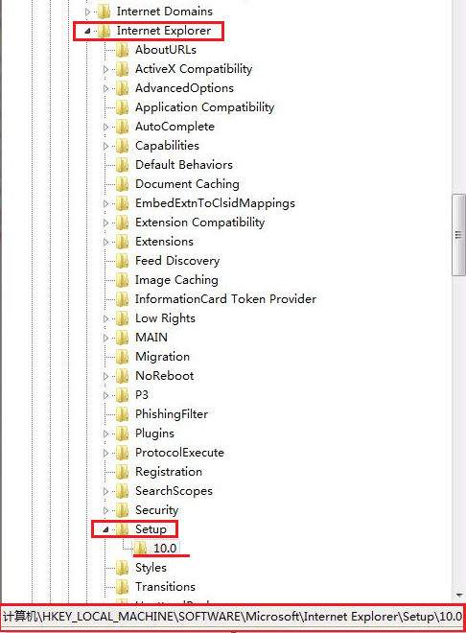Select the Capabilities label

(167, 146)
